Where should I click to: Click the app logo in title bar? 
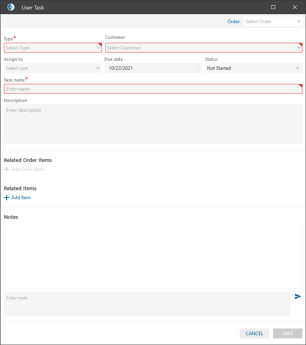click(x=11, y=7)
